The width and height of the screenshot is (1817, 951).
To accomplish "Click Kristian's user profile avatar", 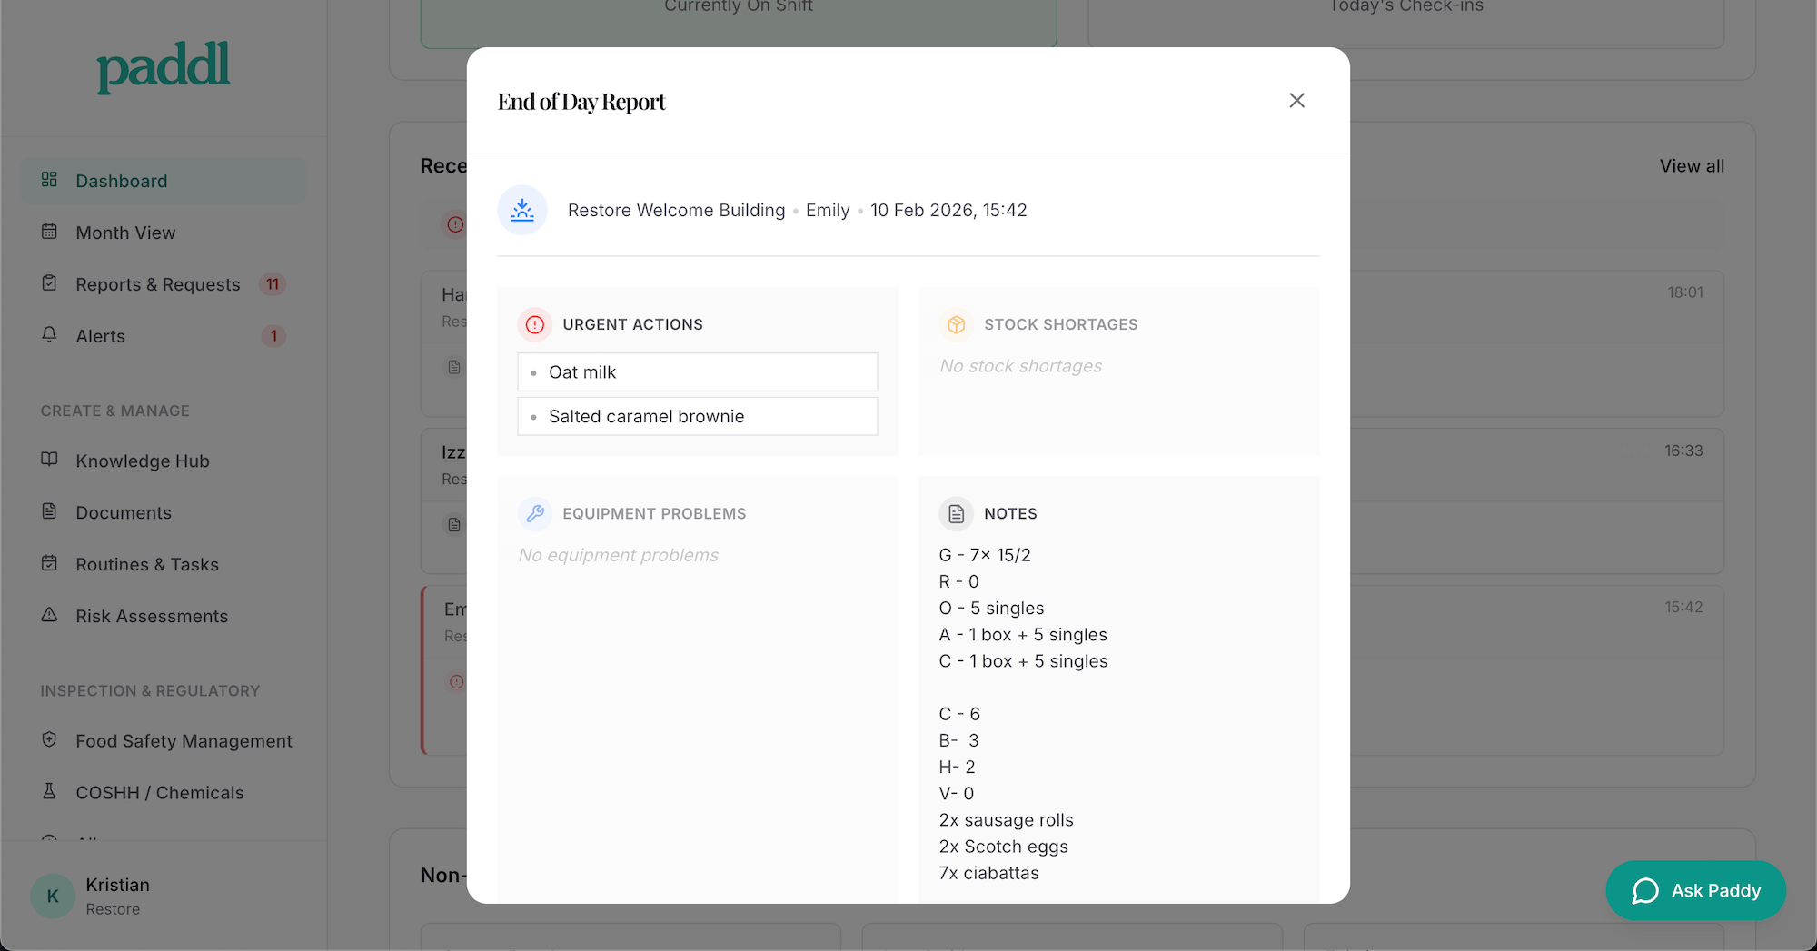I will [x=53, y=897].
